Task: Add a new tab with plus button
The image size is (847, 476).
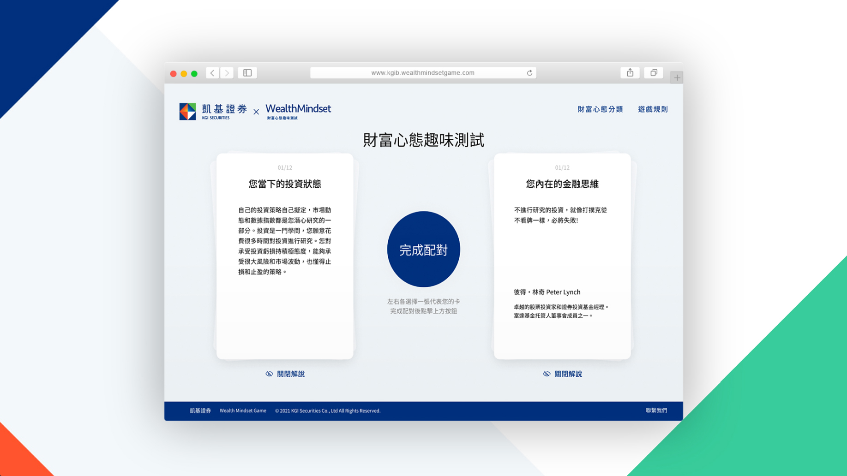Action: [676, 78]
